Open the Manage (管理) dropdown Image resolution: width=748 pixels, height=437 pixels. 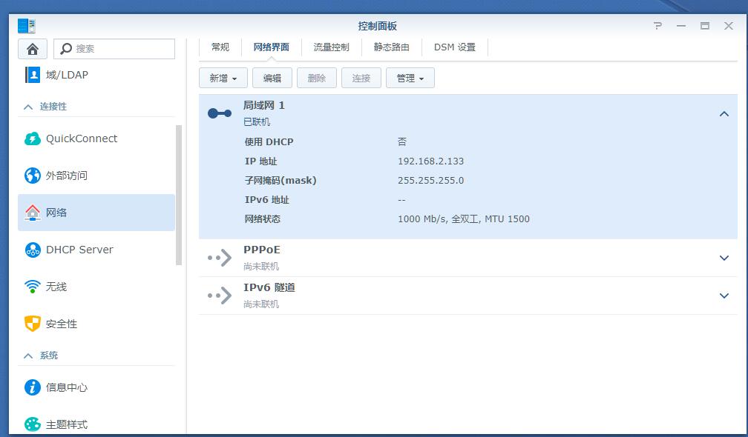point(410,78)
